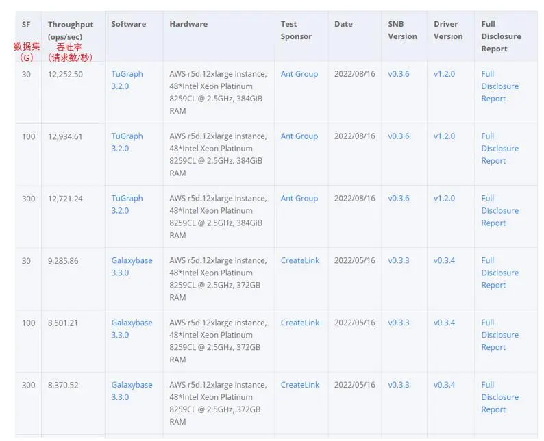Open SNB version v0.3.3 for 8,501.21 row
Image resolution: width=544 pixels, height=441 pixels.
coord(398,323)
